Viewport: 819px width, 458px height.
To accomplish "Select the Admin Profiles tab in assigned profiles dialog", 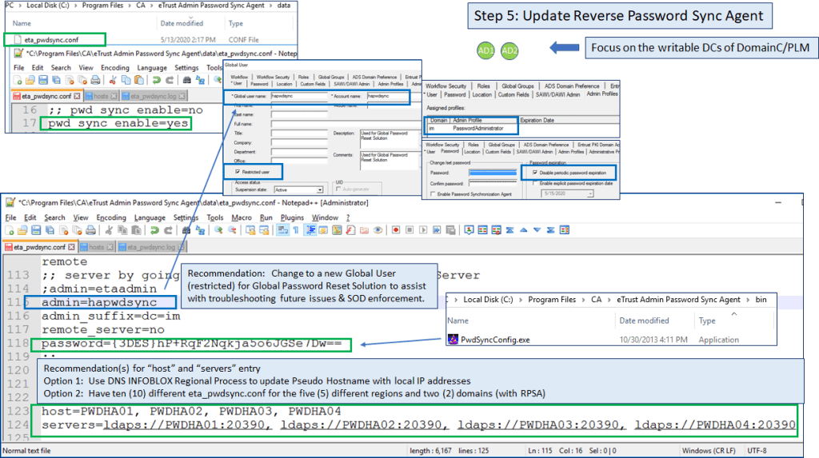I will coord(602,94).
